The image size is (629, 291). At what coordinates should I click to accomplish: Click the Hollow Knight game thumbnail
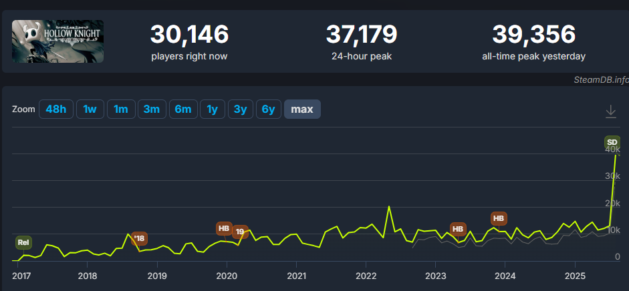(57, 41)
